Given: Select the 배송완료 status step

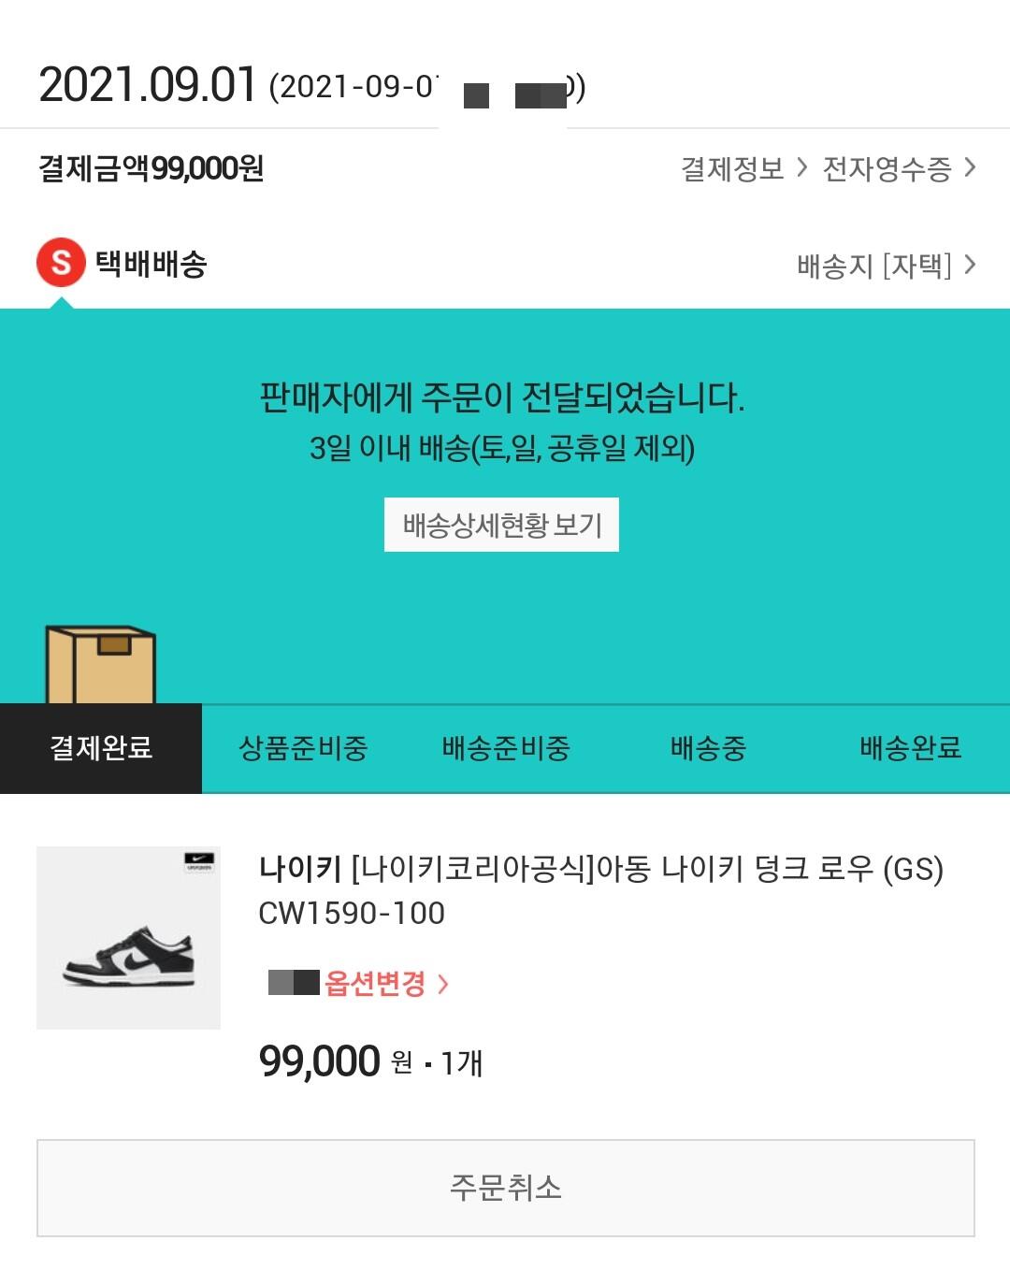Looking at the screenshot, I should tap(910, 748).
